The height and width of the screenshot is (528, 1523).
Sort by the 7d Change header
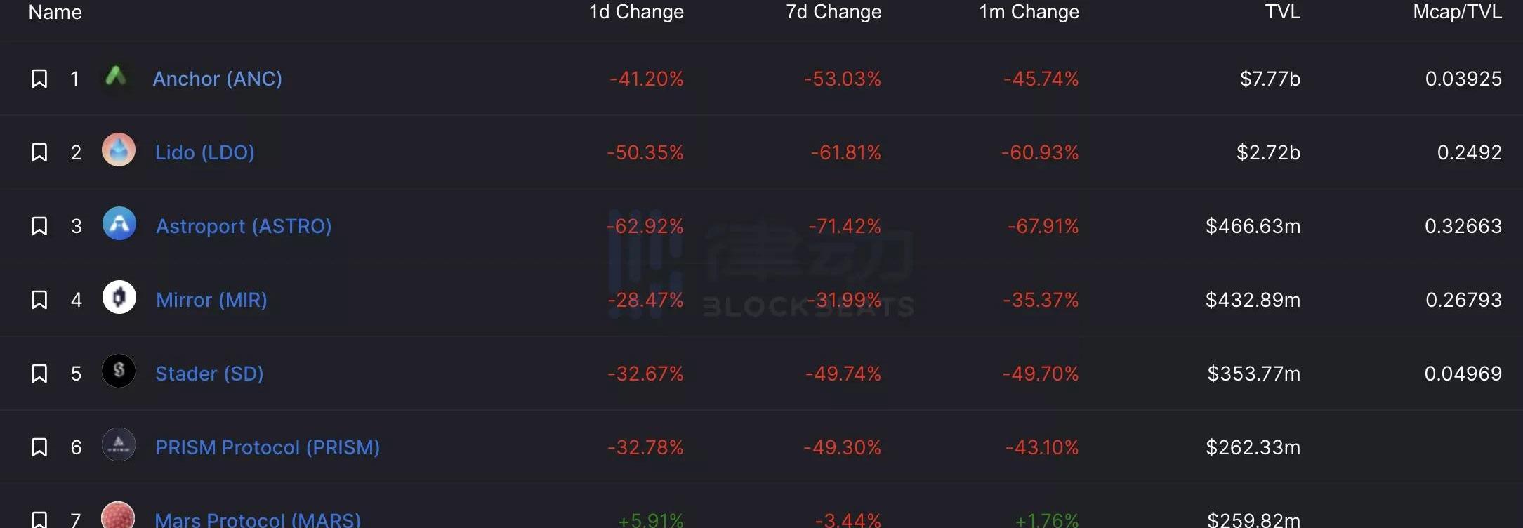click(x=833, y=12)
